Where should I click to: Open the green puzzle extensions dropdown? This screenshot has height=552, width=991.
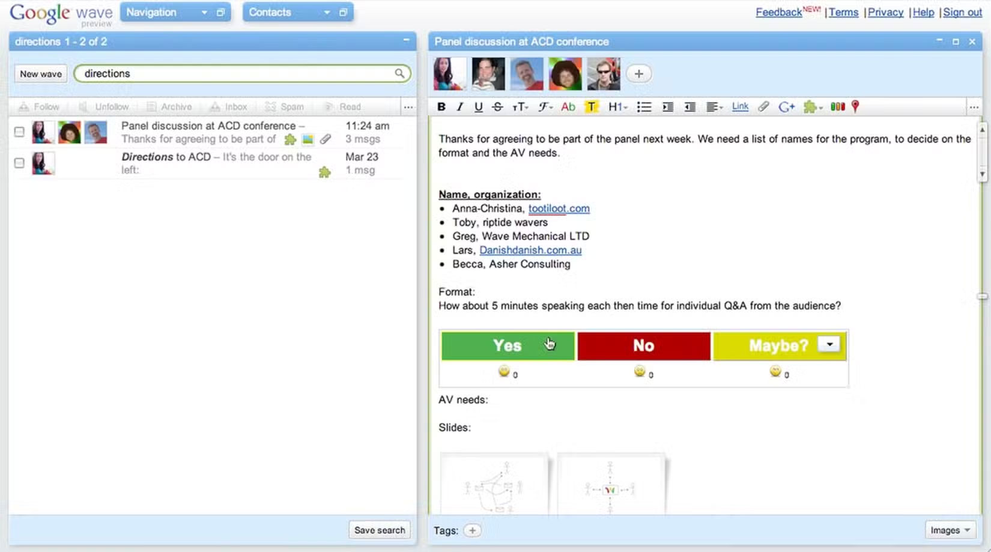pyautogui.click(x=813, y=107)
